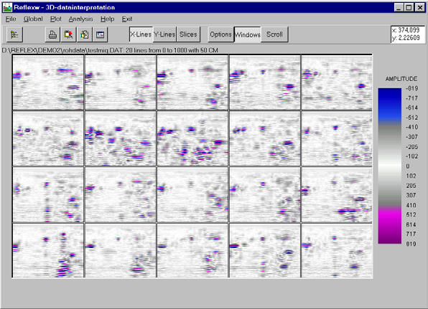Screen dimensions: 428x309
Task: Click the copy-to-clipboard toolbar icon
Action: tap(84, 34)
